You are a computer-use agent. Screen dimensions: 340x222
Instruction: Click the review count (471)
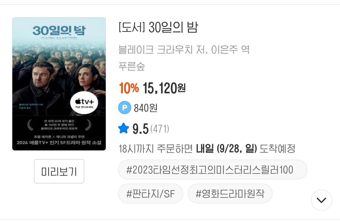point(160,129)
